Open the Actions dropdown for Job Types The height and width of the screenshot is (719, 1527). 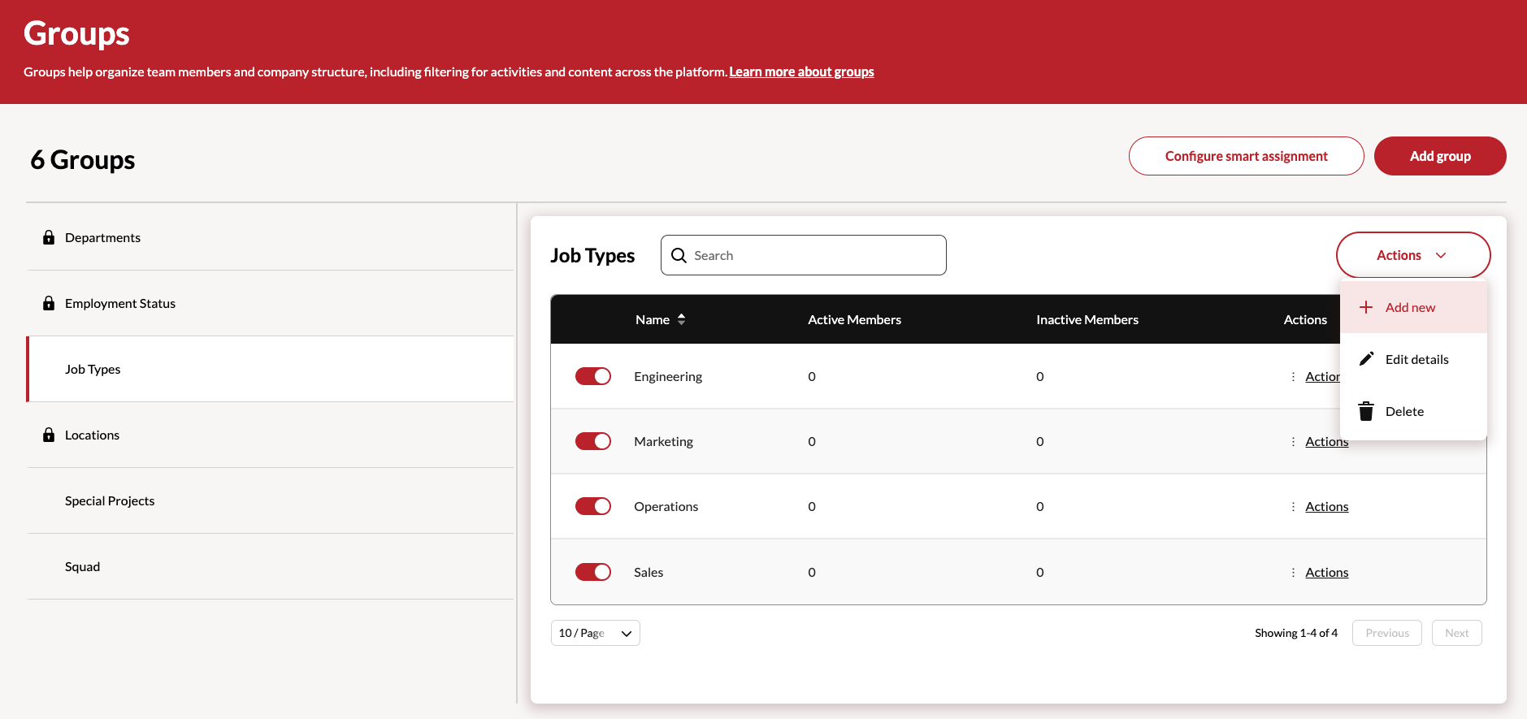point(1412,255)
